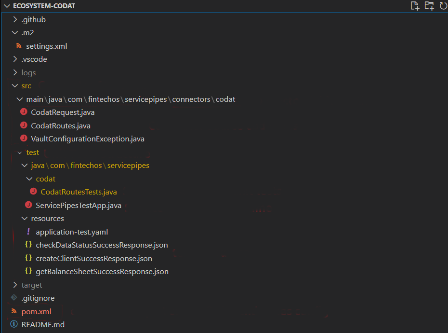Click the New File icon
Image resolution: width=448 pixels, height=333 pixels.
pyautogui.click(x=414, y=6)
